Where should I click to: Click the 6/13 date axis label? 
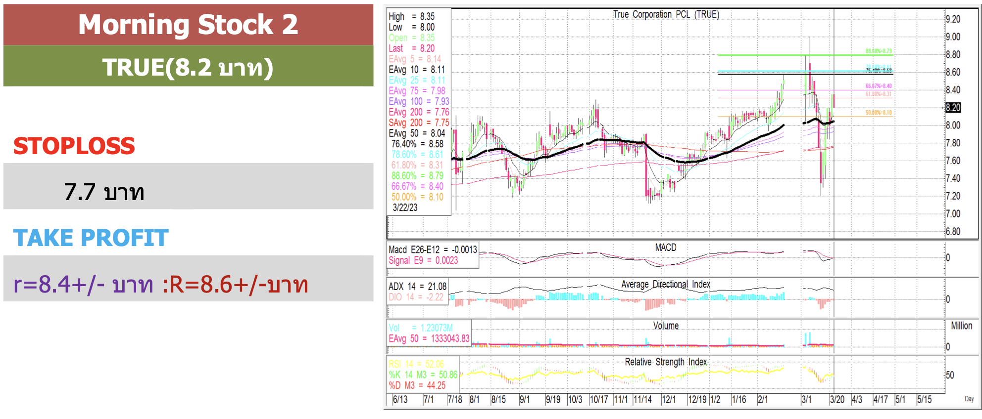400,399
